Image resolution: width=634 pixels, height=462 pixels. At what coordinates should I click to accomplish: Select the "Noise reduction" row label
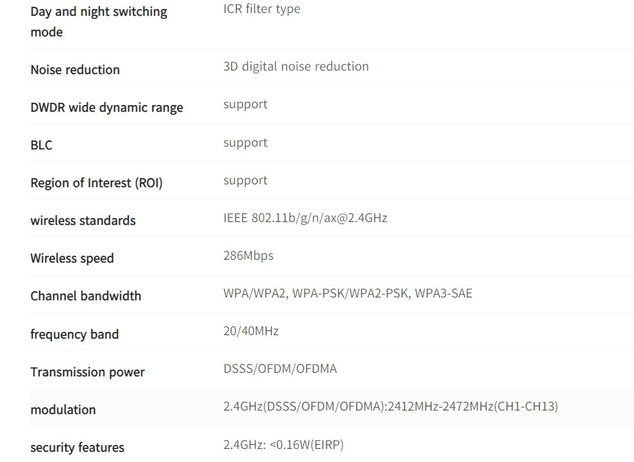[x=75, y=70]
